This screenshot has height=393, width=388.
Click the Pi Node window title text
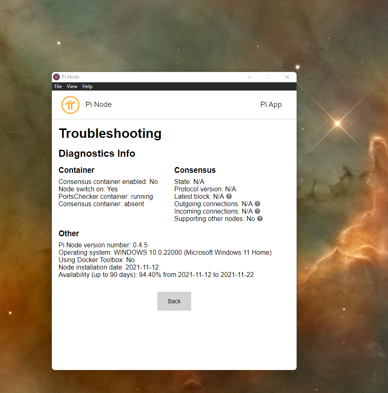pyautogui.click(x=70, y=77)
